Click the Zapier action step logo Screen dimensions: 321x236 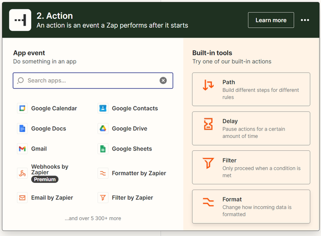20,20
